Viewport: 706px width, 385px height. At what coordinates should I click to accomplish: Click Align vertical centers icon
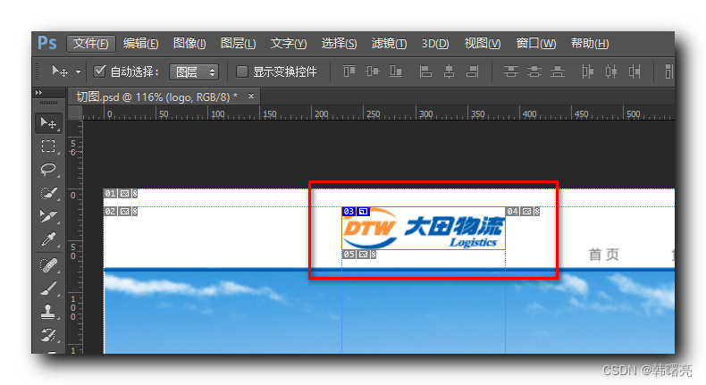(x=373, y=71)
